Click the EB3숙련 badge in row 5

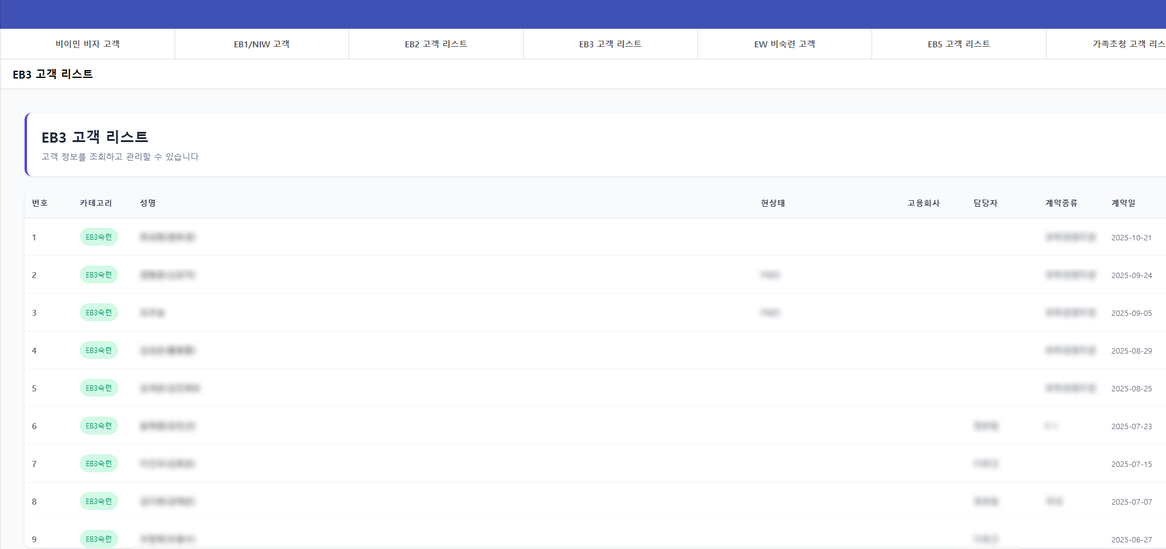click(x=99, y=388)
